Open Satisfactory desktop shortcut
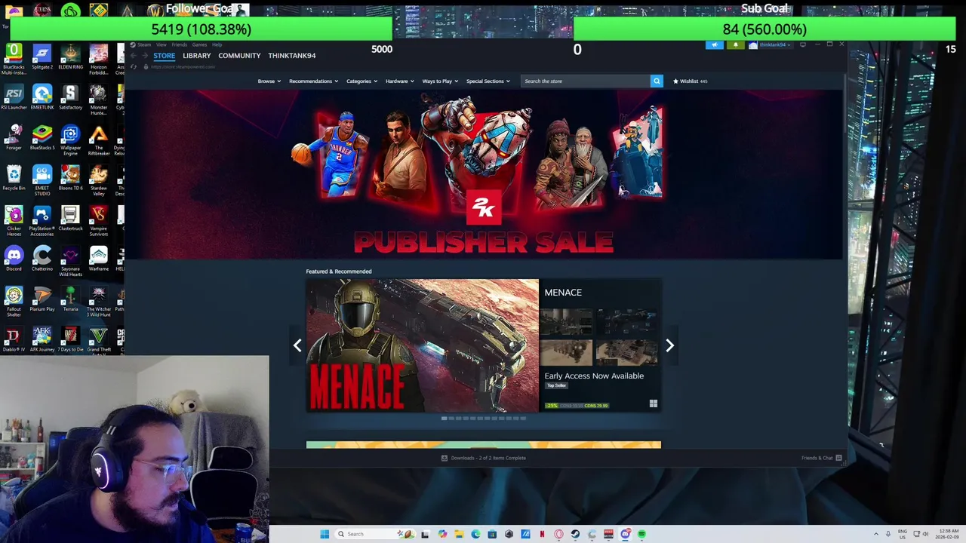This screenshot has width=966, height=543. point(70,97)
